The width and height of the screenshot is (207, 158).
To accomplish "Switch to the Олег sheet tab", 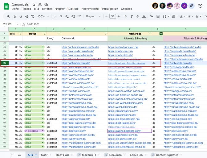I will (x=44, y=155).
